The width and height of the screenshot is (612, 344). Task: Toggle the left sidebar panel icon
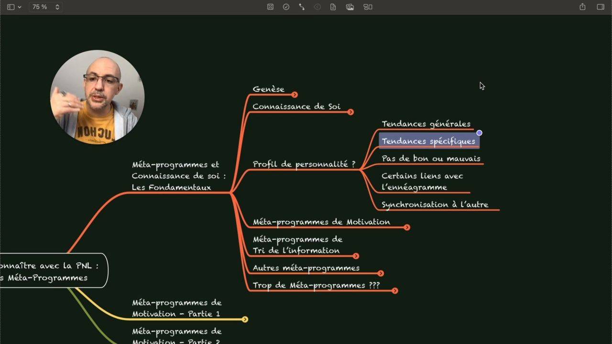pyautogui.click(x=11, y=7)
